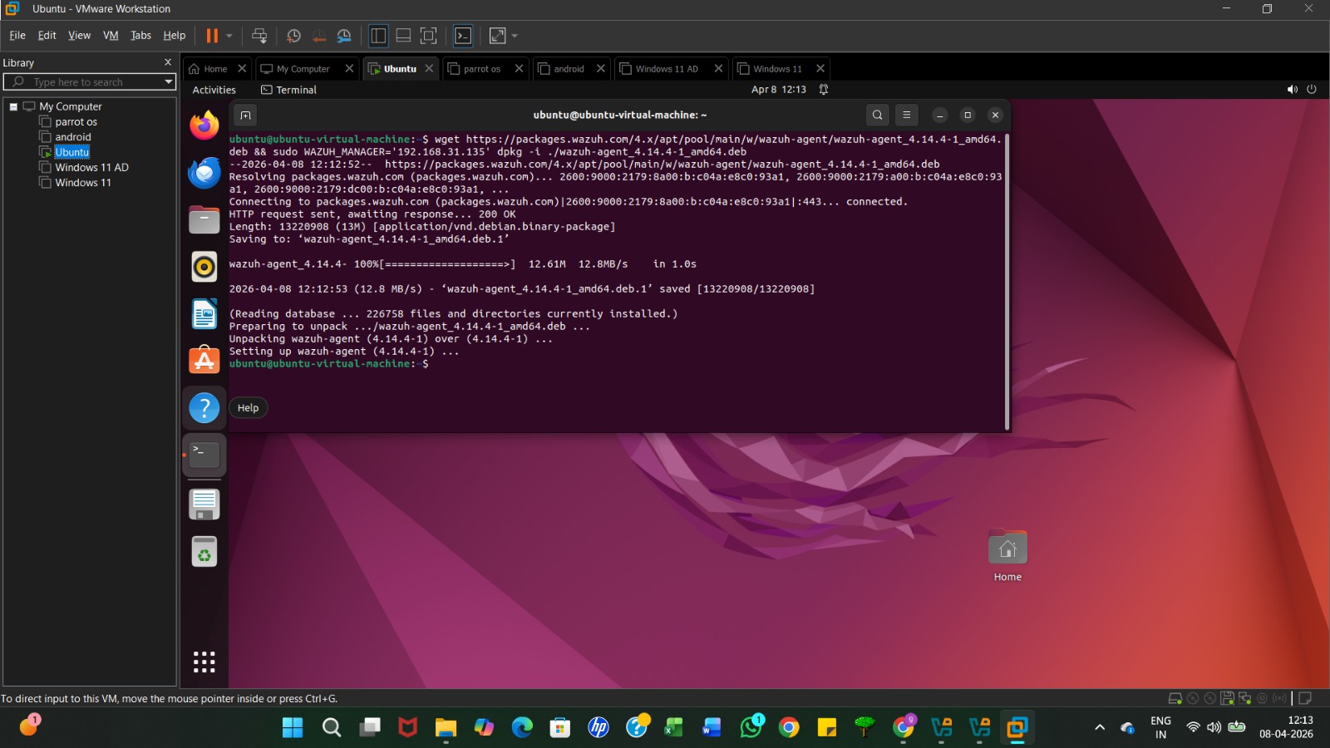Close the Library panel
This screenshot has height=748, width=1330.
coord(168,62)
